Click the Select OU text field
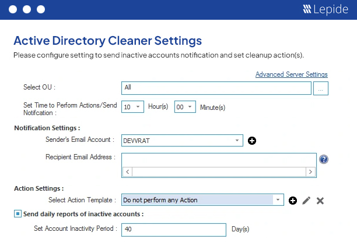 tap(216, 88)
